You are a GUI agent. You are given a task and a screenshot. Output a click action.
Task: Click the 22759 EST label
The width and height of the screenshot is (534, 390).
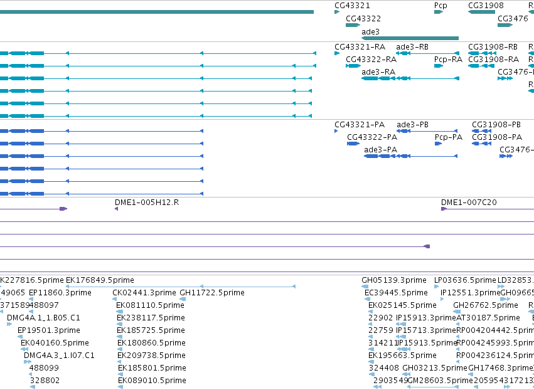(381, 331)
